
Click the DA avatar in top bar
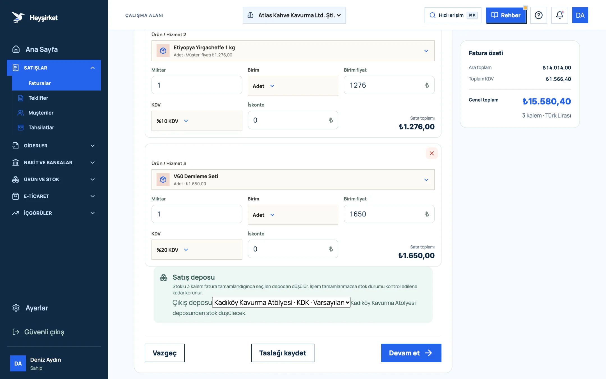point(580,15)
